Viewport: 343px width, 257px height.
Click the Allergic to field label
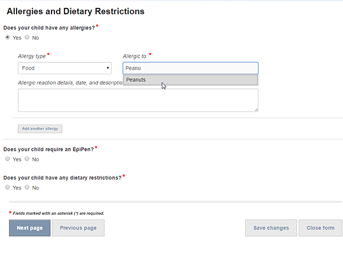(135, 56)
